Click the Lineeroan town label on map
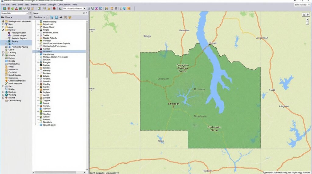This screenshot has height=174, width=312. click(173, 104)
